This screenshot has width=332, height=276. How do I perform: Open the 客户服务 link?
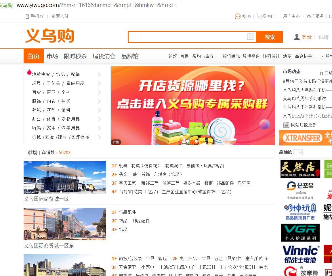point(315,16)
